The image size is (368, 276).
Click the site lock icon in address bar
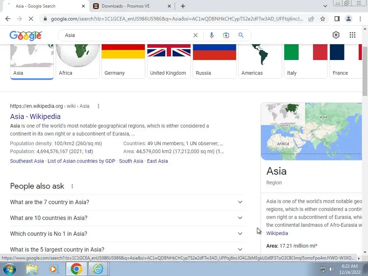coord(45,19)
